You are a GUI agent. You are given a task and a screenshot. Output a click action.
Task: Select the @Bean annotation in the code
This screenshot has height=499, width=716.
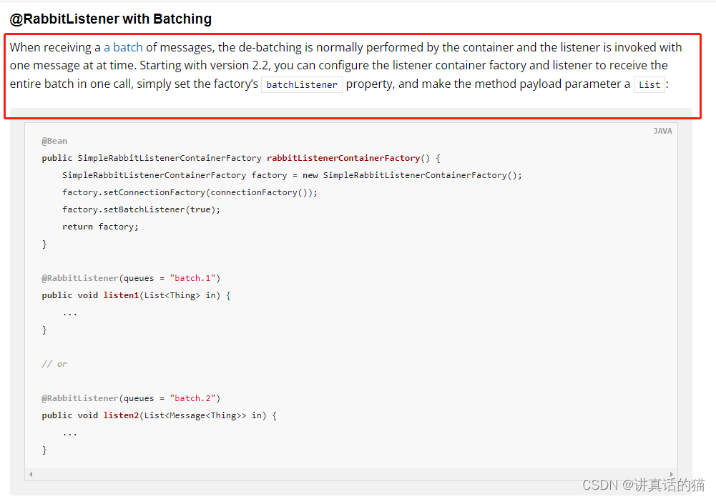54,141
